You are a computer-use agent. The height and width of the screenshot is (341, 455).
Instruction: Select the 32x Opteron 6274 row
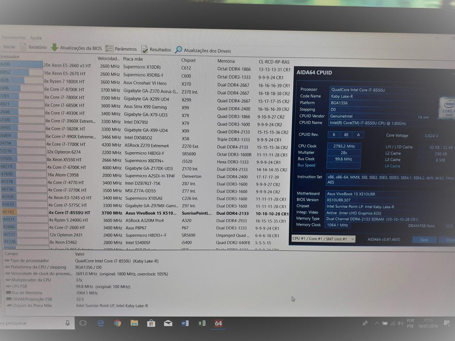click(x=144, y=152)
